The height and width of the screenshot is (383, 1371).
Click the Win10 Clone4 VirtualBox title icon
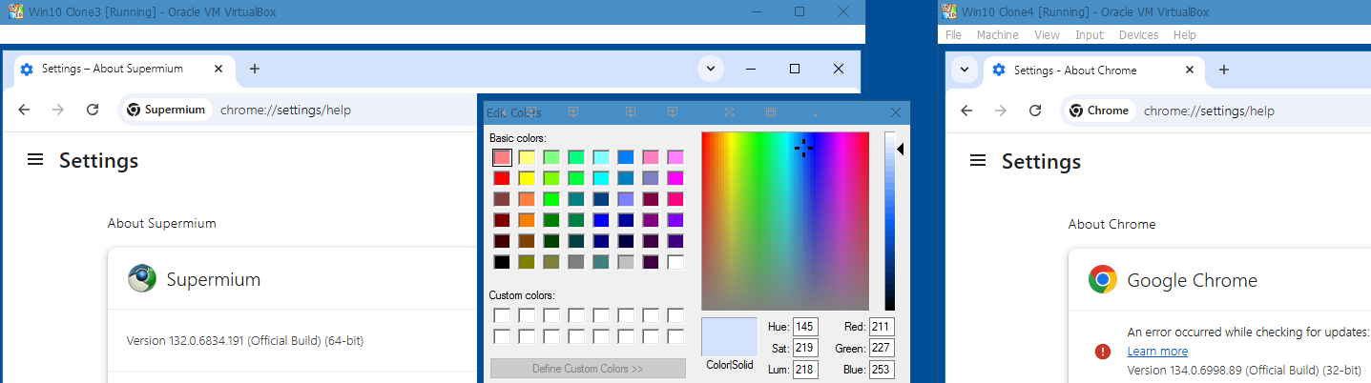point(949,11)
